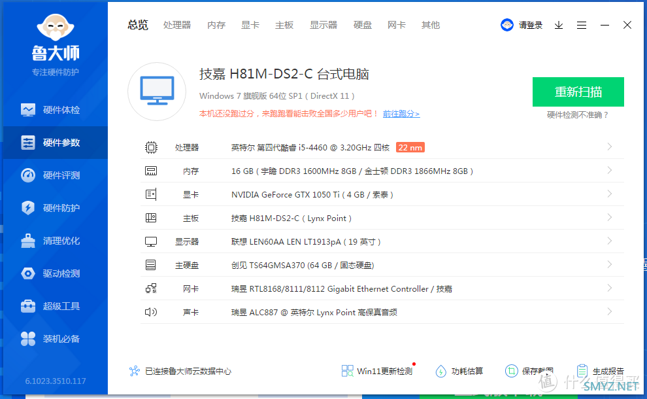Switch to the top 网卡 tab
647x399 pixels.
click(x=397, y=26)
